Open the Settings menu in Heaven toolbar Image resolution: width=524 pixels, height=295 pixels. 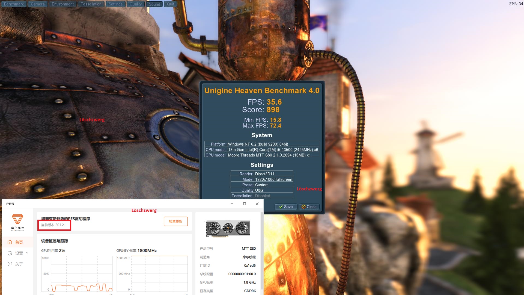pos(115,4)
